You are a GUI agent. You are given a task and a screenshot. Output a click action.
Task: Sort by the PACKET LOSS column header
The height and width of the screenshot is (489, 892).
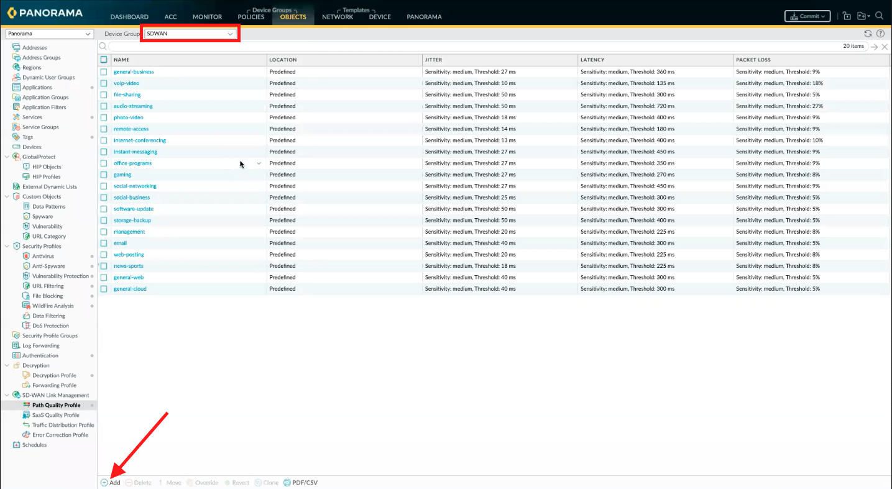pyautogui.click(x=753, y=60)
